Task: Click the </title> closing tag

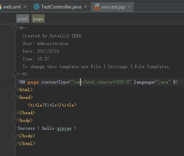Action: pyautogui.click(x=67, y=105)
